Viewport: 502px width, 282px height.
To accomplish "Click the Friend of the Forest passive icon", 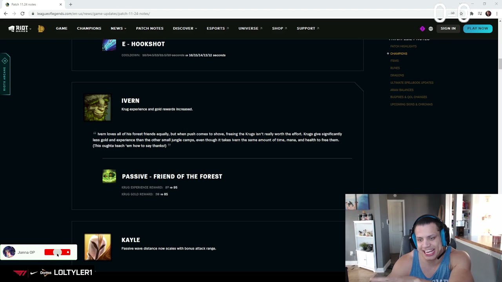I will [x=109, y=176].
